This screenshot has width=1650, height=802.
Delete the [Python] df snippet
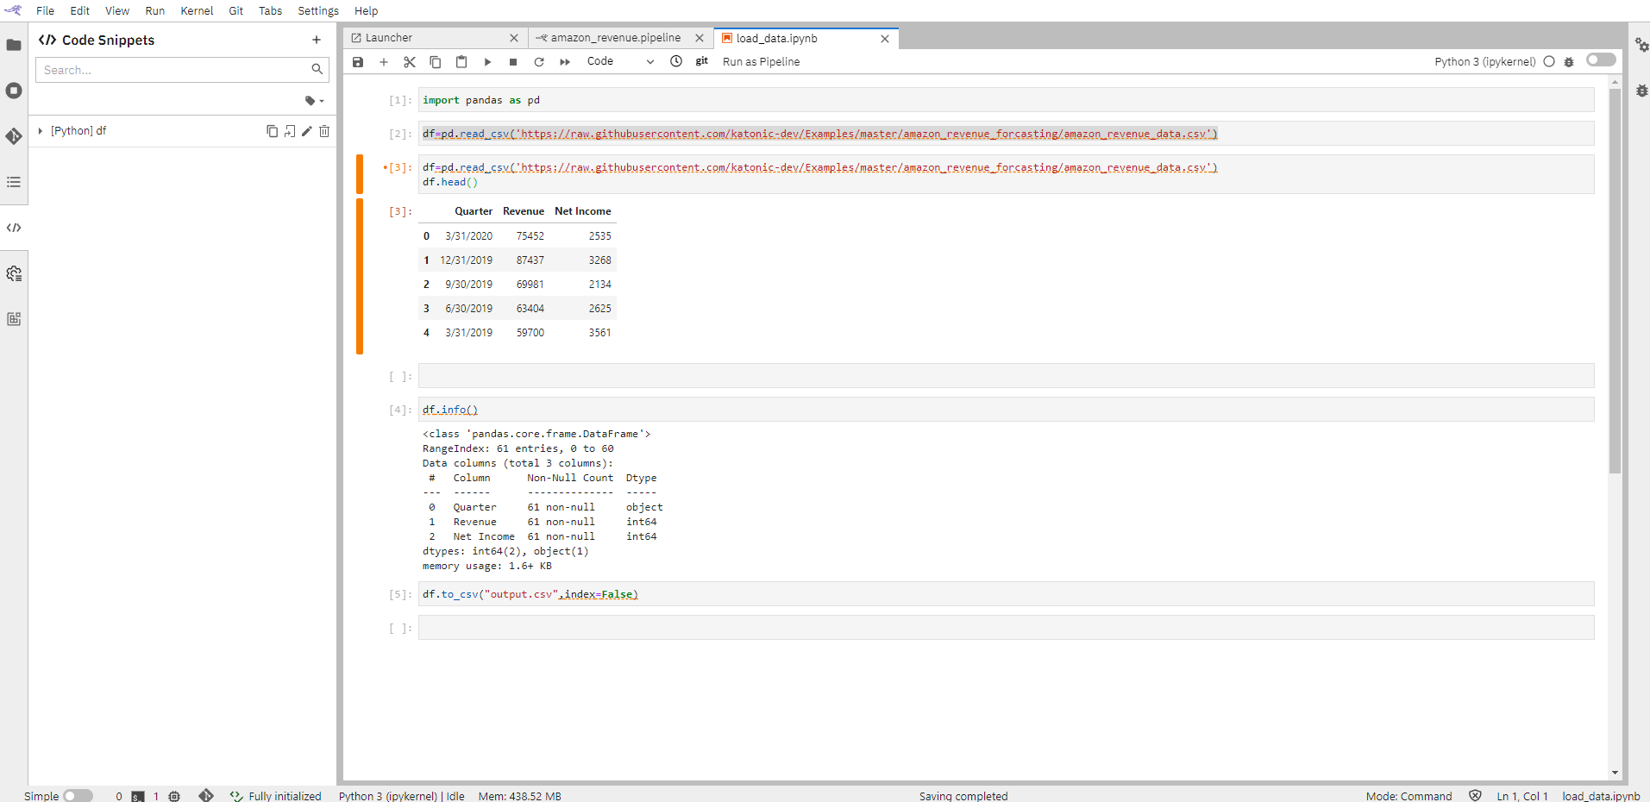tap(324, 131)
